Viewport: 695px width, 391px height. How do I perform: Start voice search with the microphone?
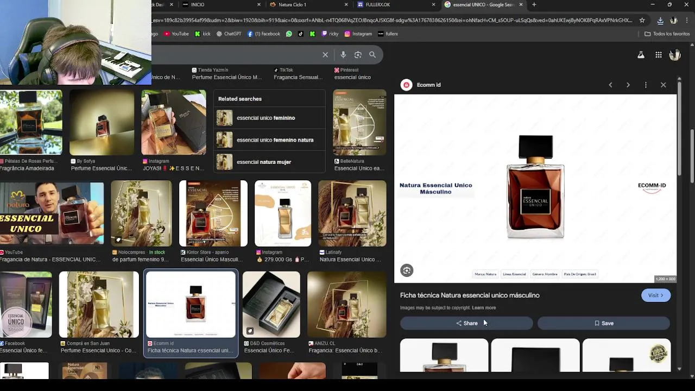pos(343,55)
